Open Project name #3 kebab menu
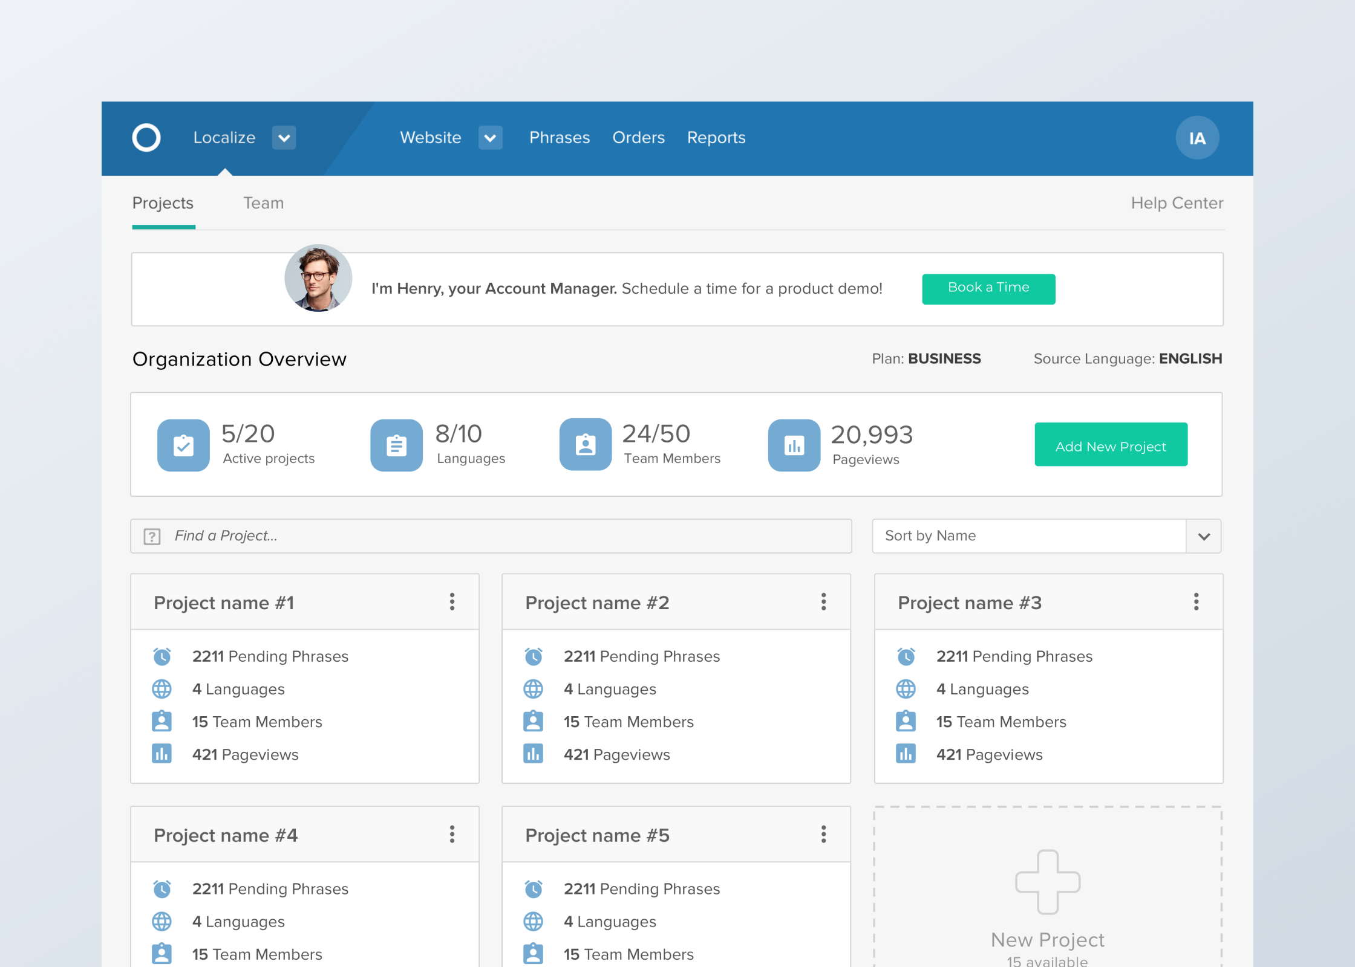 pyautogui.click(x=1195, y=602)
